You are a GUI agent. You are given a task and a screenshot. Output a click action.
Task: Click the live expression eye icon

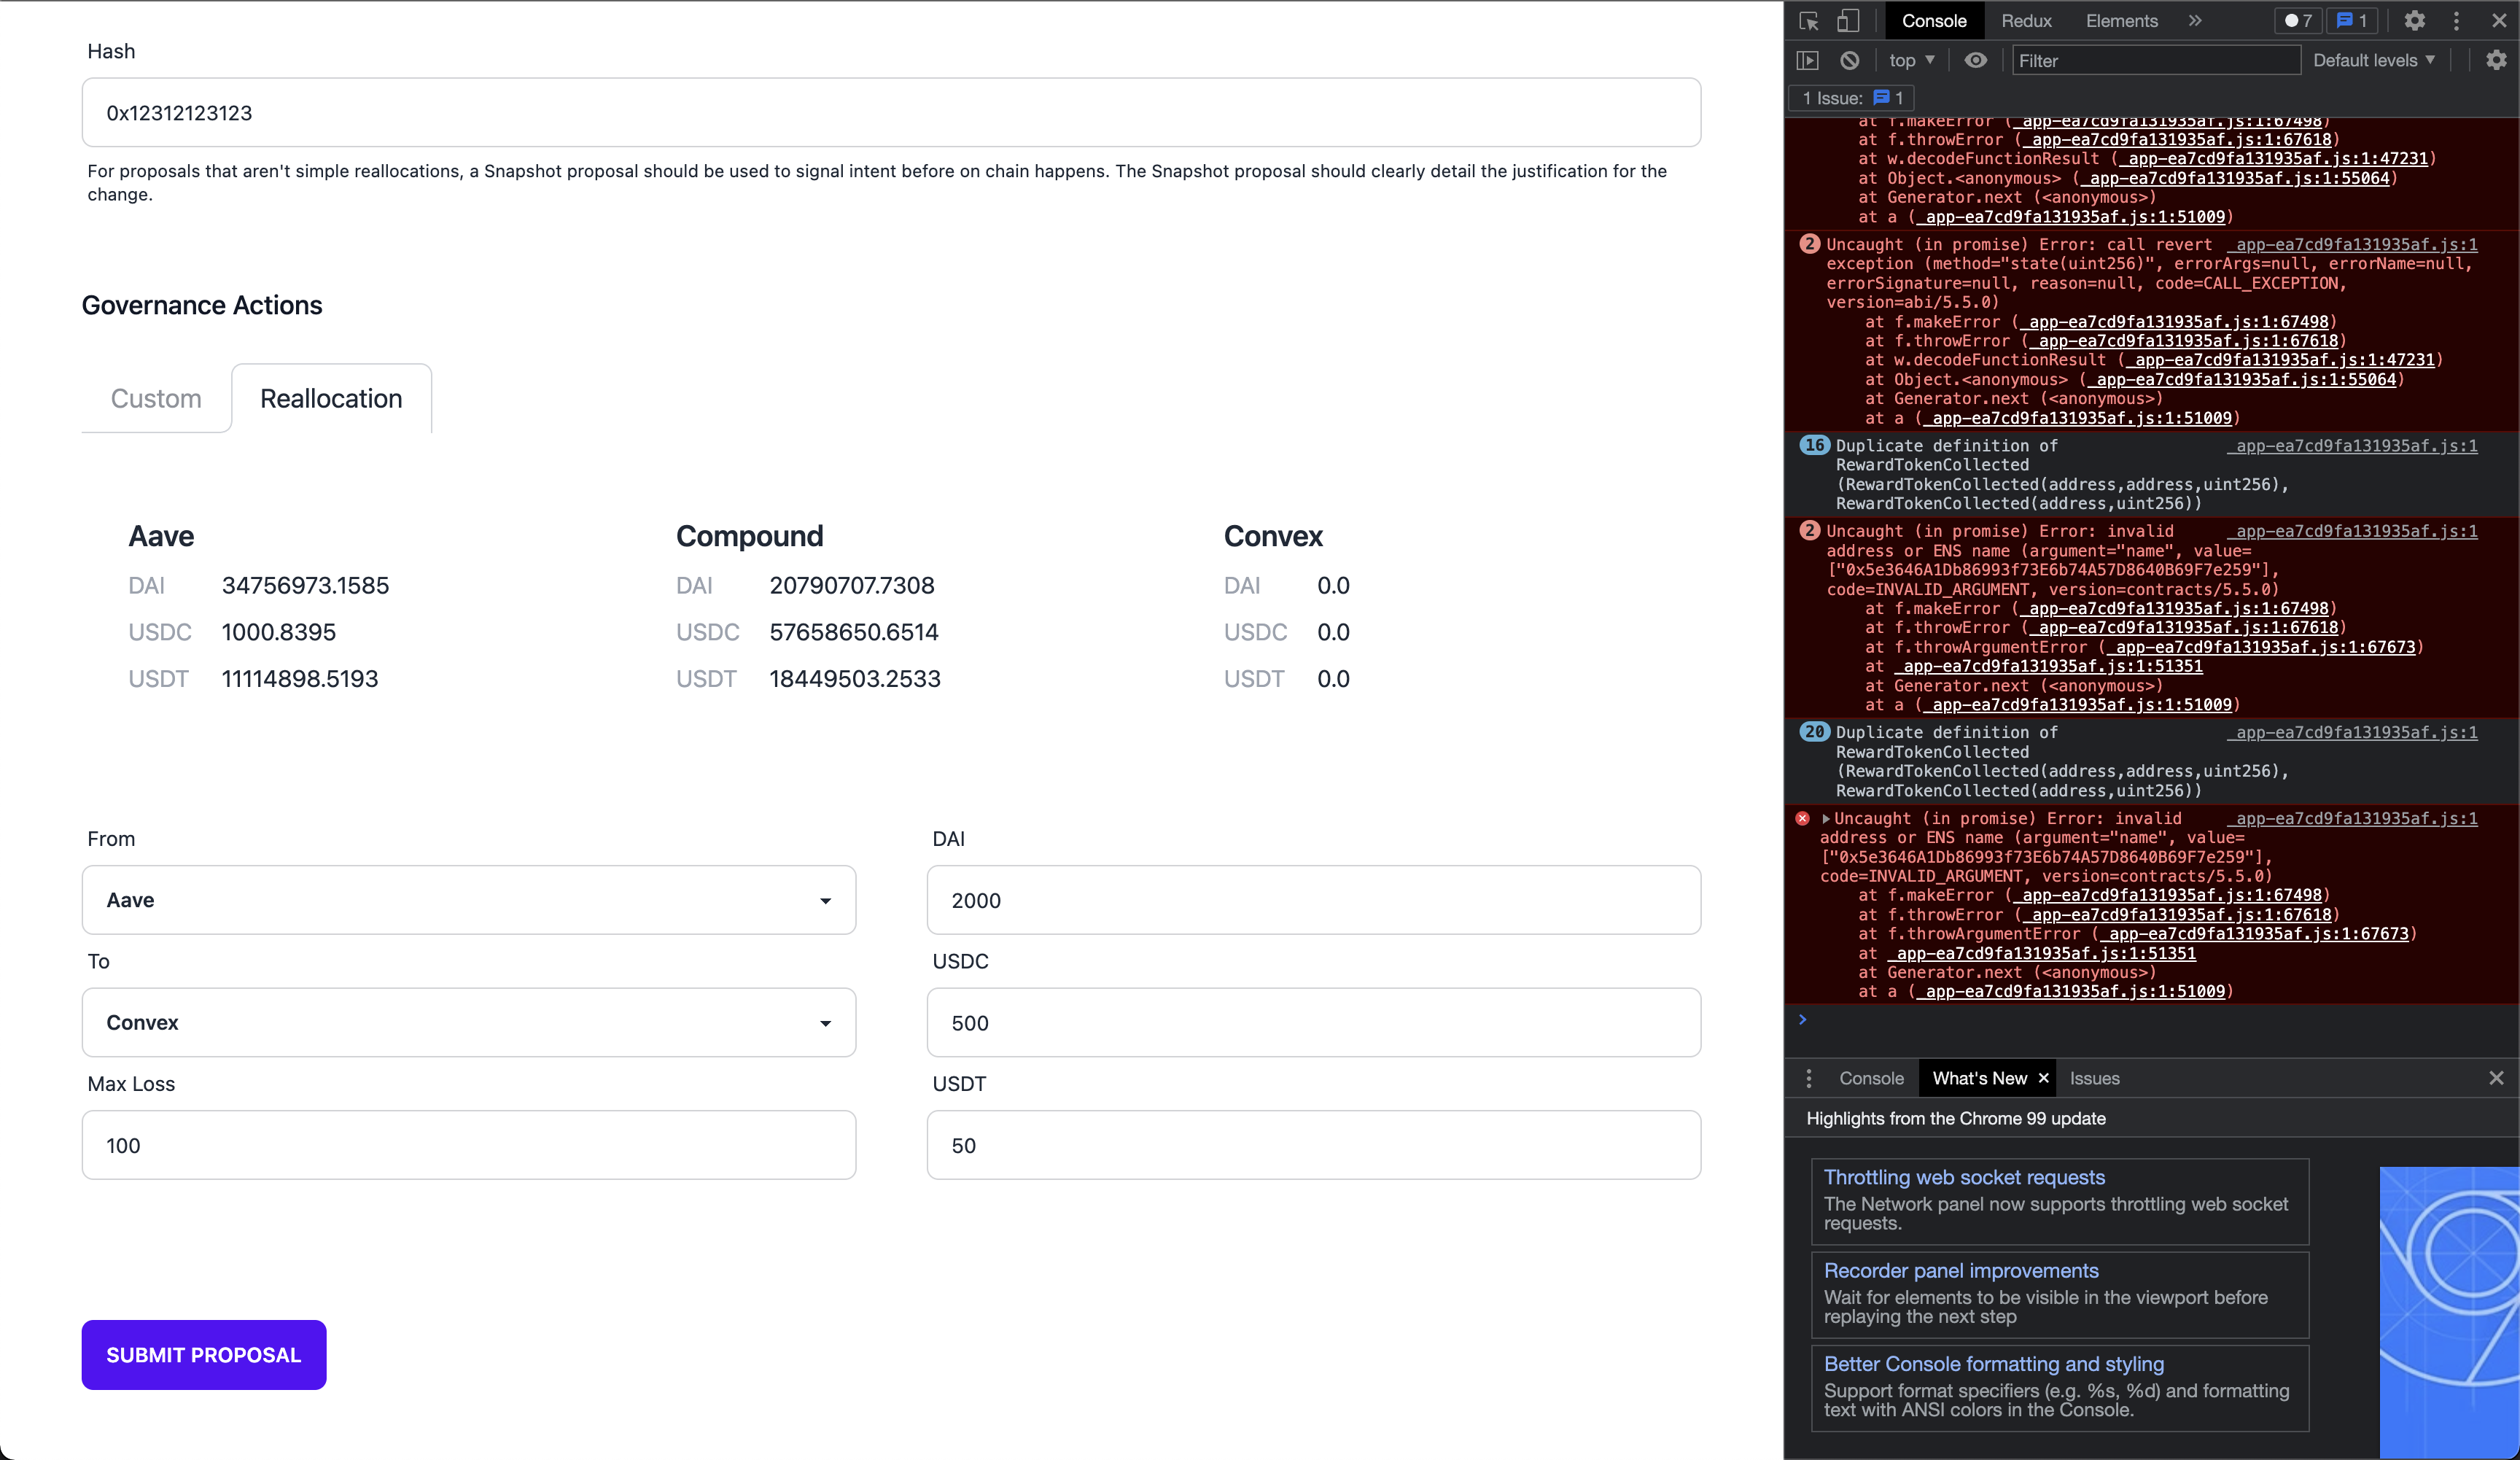click(1976, 60)
